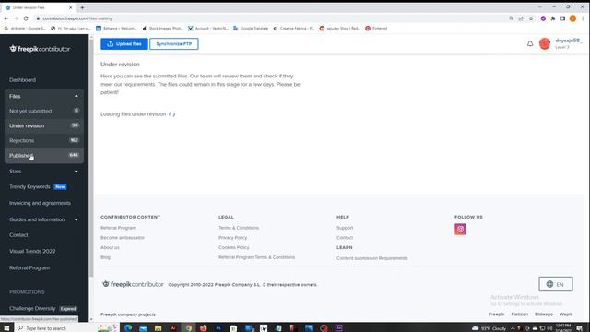Collapse the Files section
This screenshot has height=332, width=590.
click(44, 96)
